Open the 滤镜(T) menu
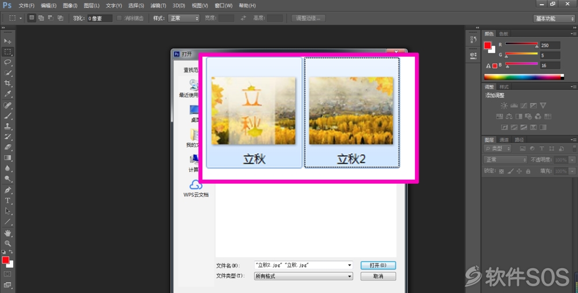Viewport: 578px width, 293px height. click(x=158, y=6)
